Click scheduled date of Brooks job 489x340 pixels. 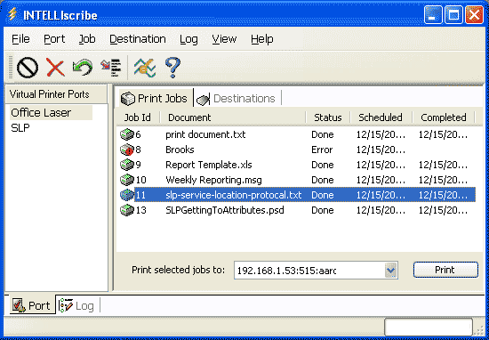[x=381, y=150]
